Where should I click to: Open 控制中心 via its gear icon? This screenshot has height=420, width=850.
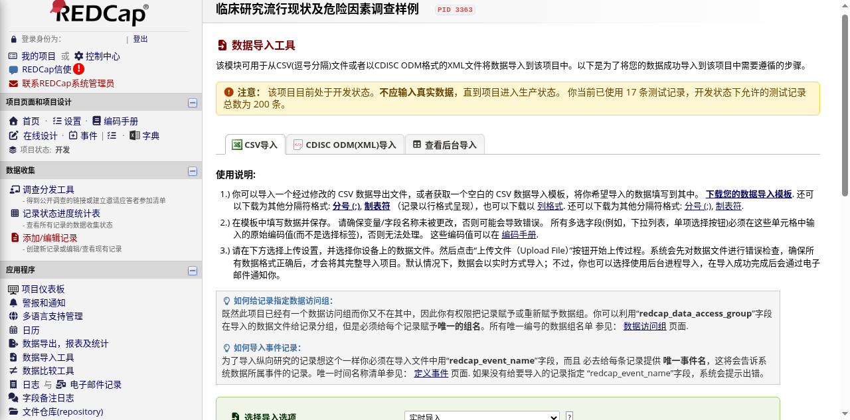click(x=79, y=56)
